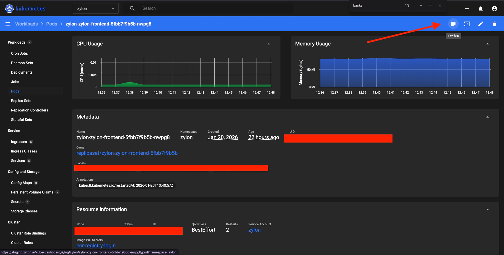Navigate to Pods breadcrumb
504x255 pixels.
pyautogui.click(x=52, y=24)
